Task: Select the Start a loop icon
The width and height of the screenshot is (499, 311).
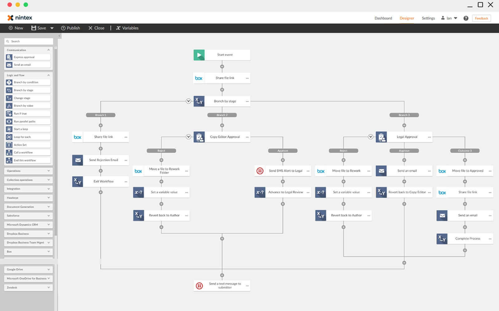Action: tap(9, 129)
